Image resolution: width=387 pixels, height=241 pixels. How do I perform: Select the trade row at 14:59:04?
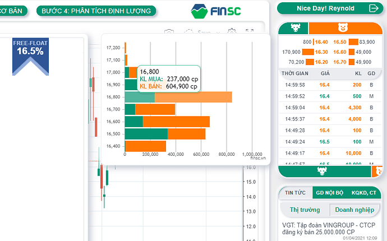pos(330,108)
